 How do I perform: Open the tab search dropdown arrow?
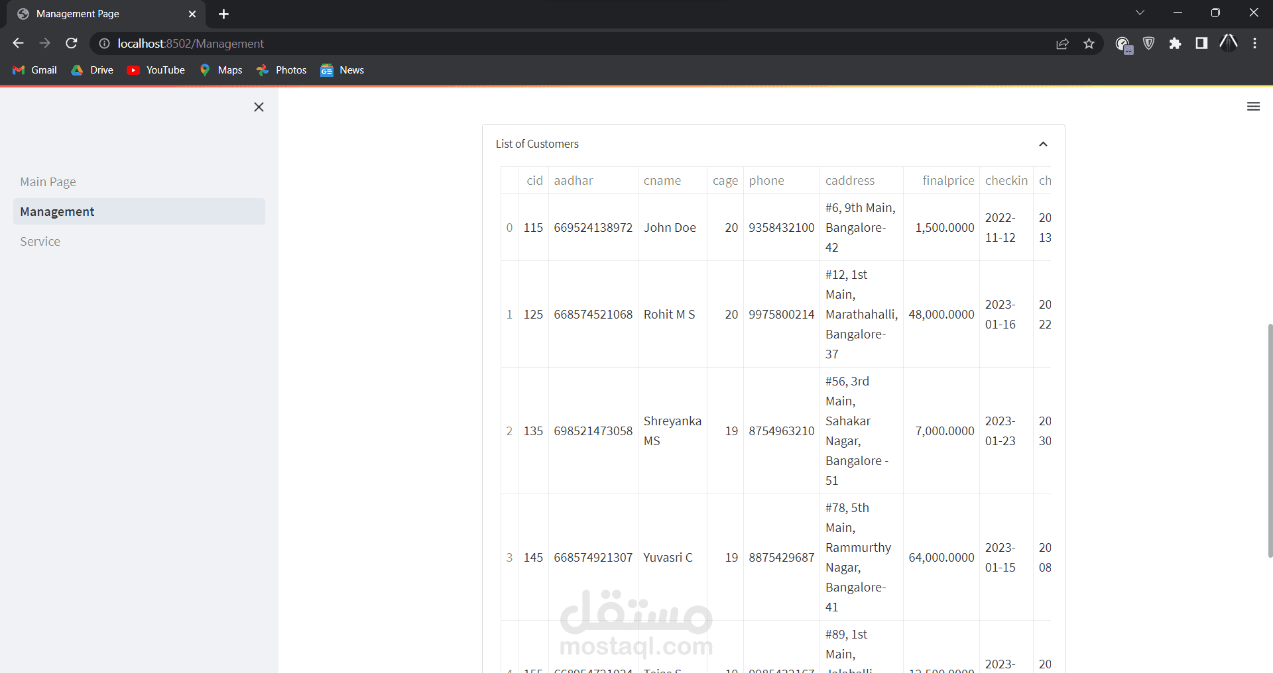coord(1140,13)
